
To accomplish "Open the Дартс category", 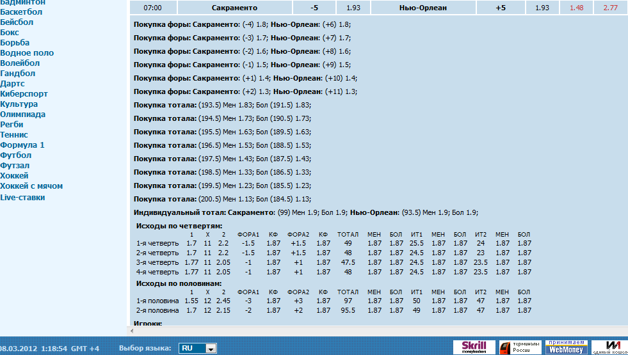I will (x=12, y=84).
